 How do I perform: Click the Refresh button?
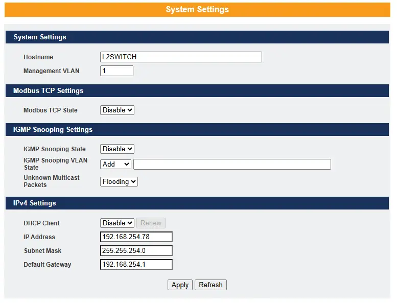tap(211, 285)
